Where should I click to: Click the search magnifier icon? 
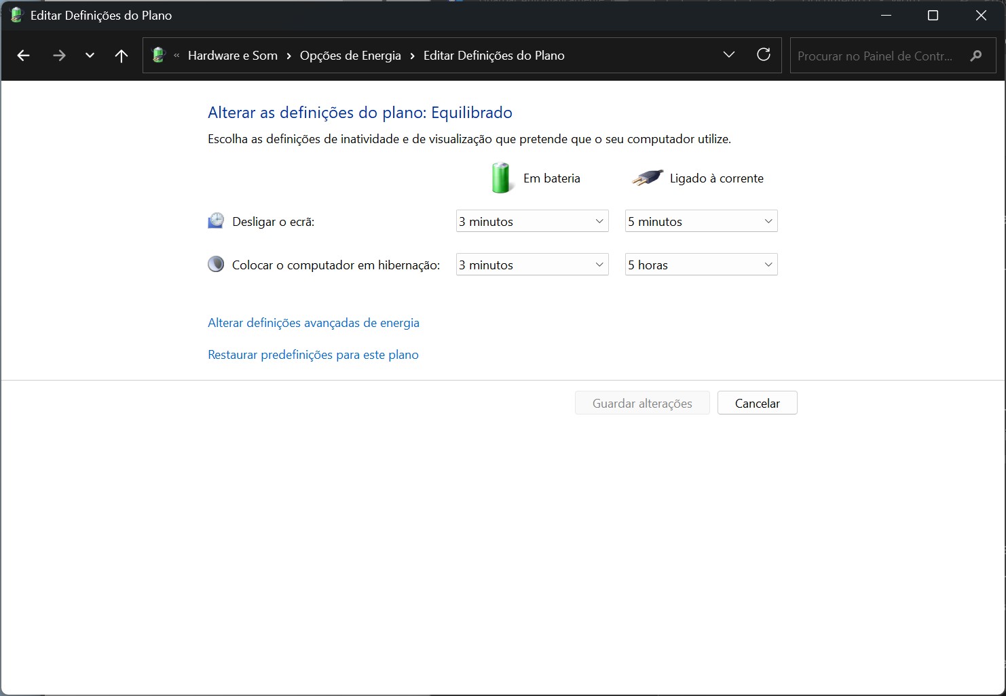click(976, 56)
